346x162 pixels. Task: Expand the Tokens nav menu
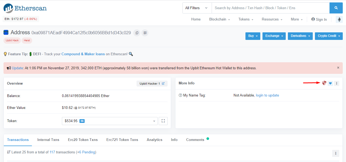(246, 19)
